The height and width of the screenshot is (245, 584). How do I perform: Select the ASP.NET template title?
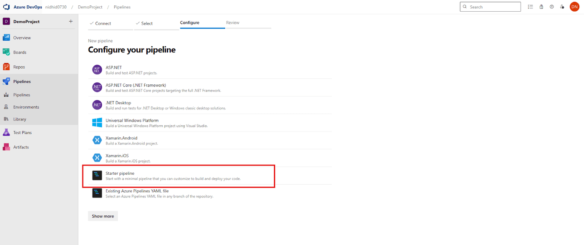point(113,67)
